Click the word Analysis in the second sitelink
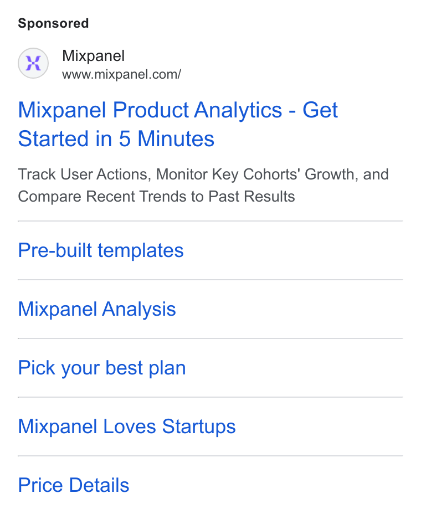This screenshot has width=421, height=514. [139, 309]
